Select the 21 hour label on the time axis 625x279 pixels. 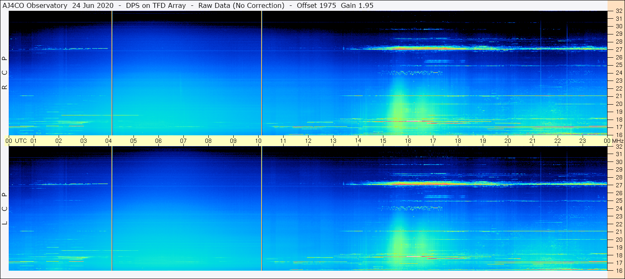(x=533, y=141)
